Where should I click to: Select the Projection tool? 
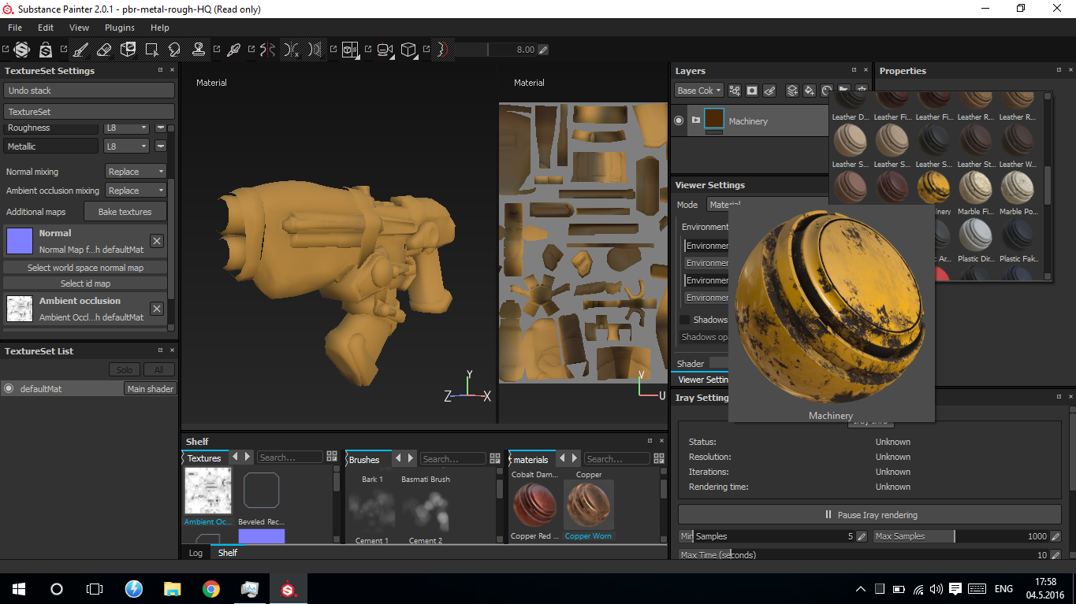point(128,50)
